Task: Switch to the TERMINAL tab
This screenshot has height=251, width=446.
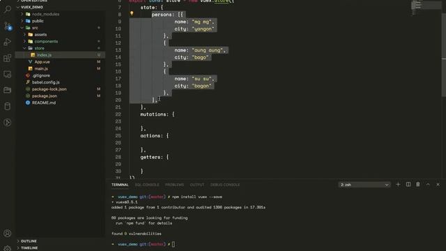Action: (x=120, y=185)
